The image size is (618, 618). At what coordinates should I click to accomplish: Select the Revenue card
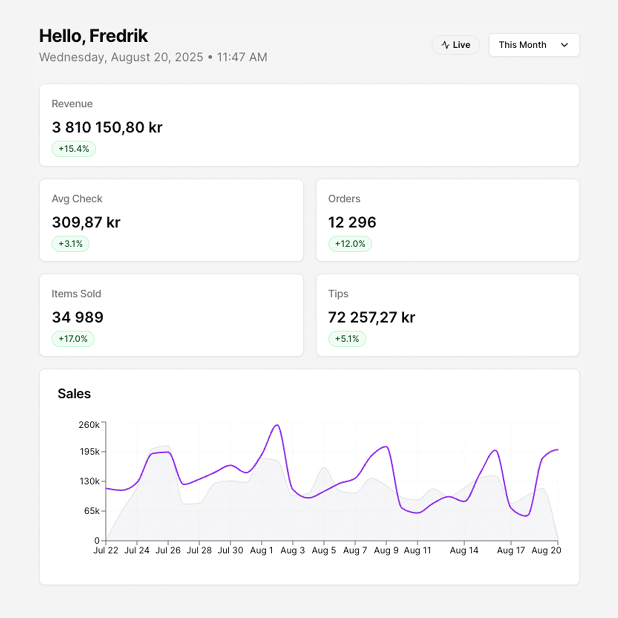(x=309, y=125)
